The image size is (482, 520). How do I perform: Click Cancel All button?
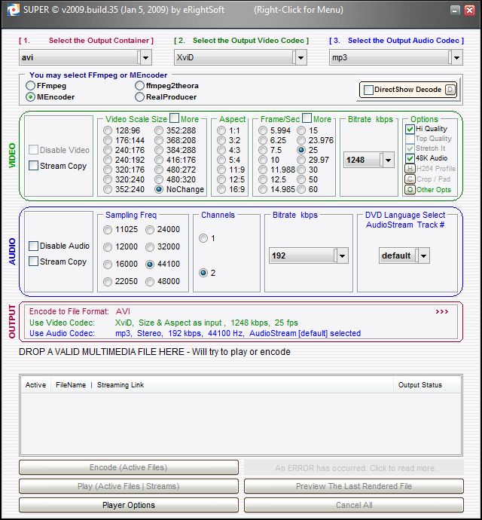click(x=354, y=506)
